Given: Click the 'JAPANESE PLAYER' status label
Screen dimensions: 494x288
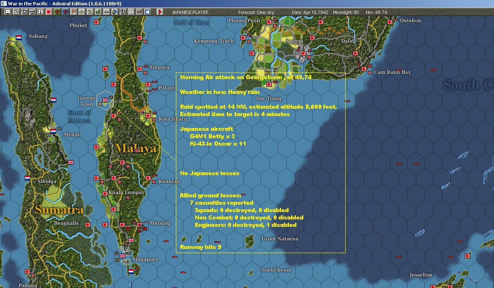Looking at the screenshot, I should [190, 12].
